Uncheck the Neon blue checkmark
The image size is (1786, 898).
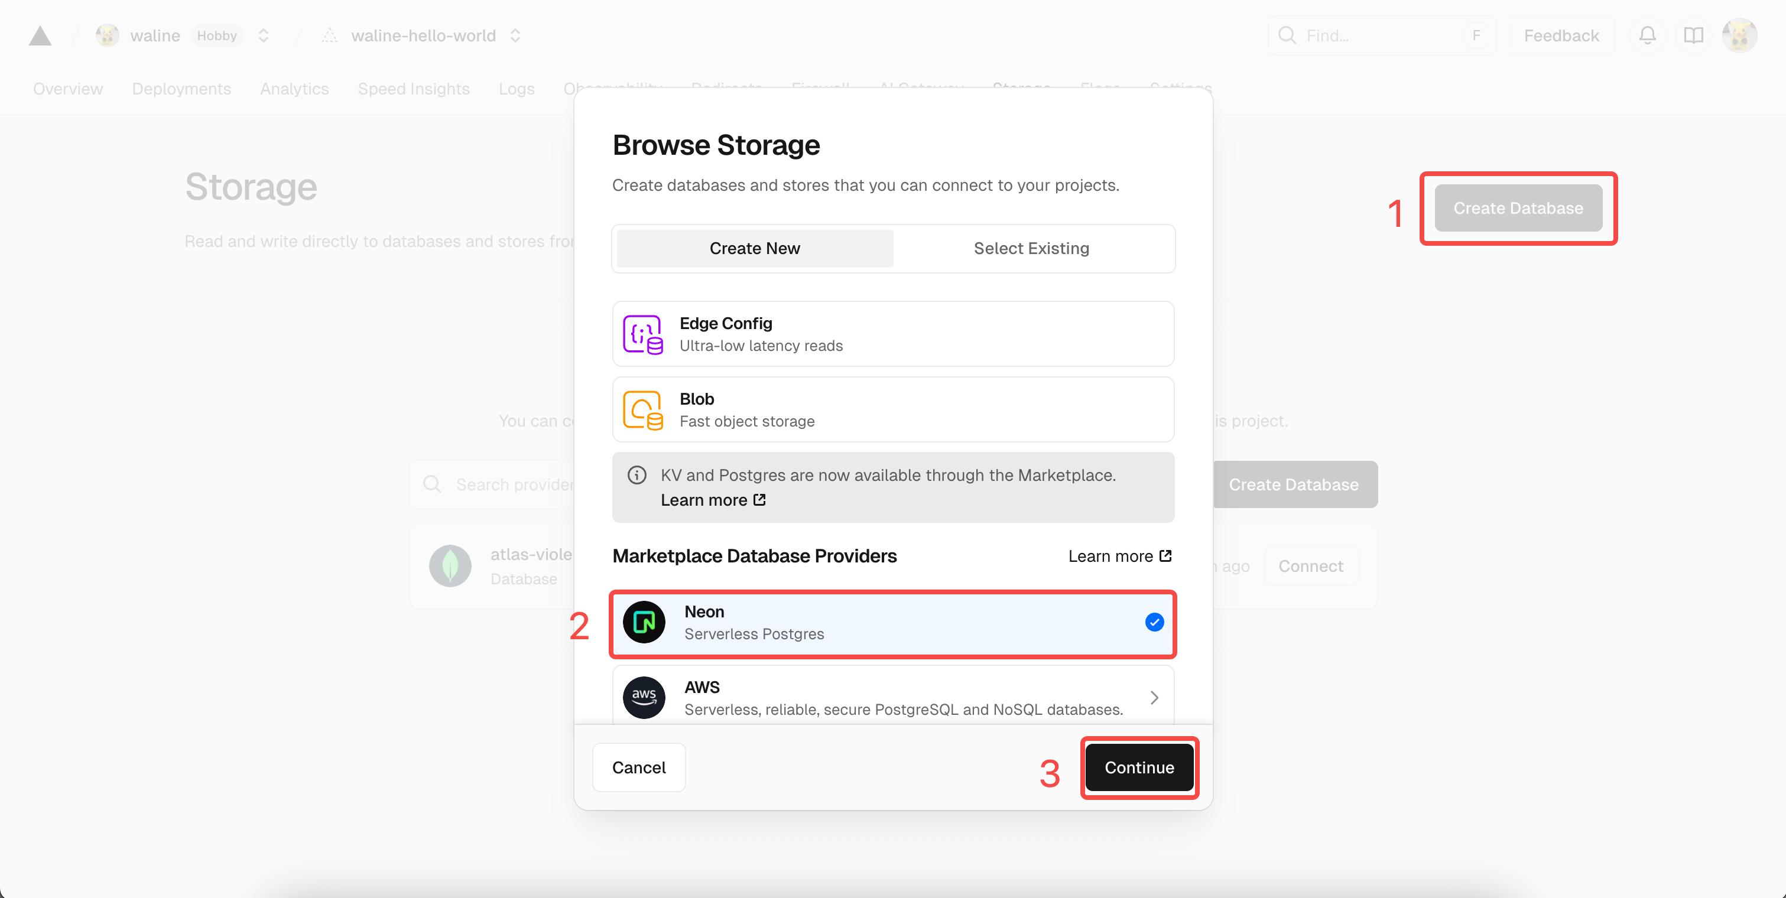[1154, 622]
